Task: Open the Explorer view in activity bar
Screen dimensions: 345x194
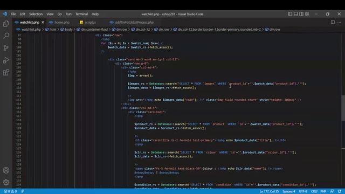Action: click(6, 24)
